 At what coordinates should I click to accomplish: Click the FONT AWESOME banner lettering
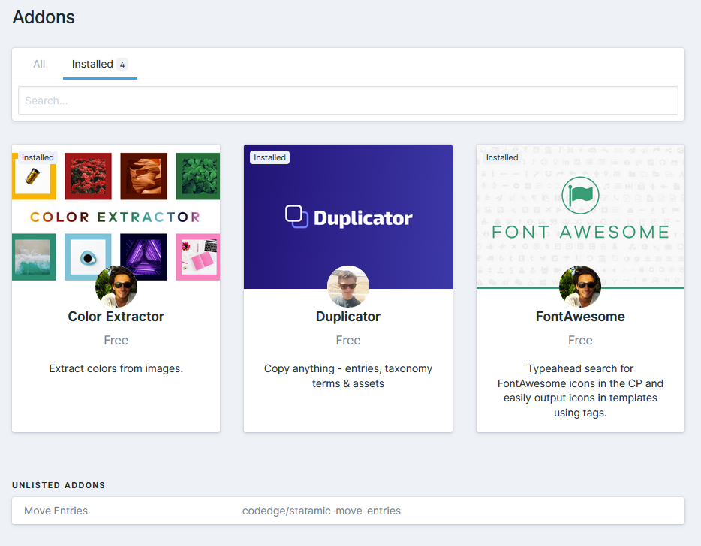[580, 232]
